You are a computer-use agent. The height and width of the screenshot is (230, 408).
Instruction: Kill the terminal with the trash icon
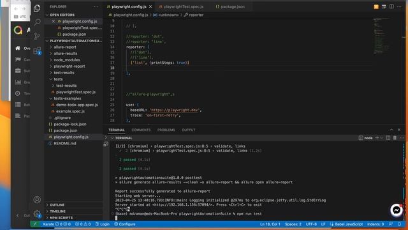(x=395, y=138)
